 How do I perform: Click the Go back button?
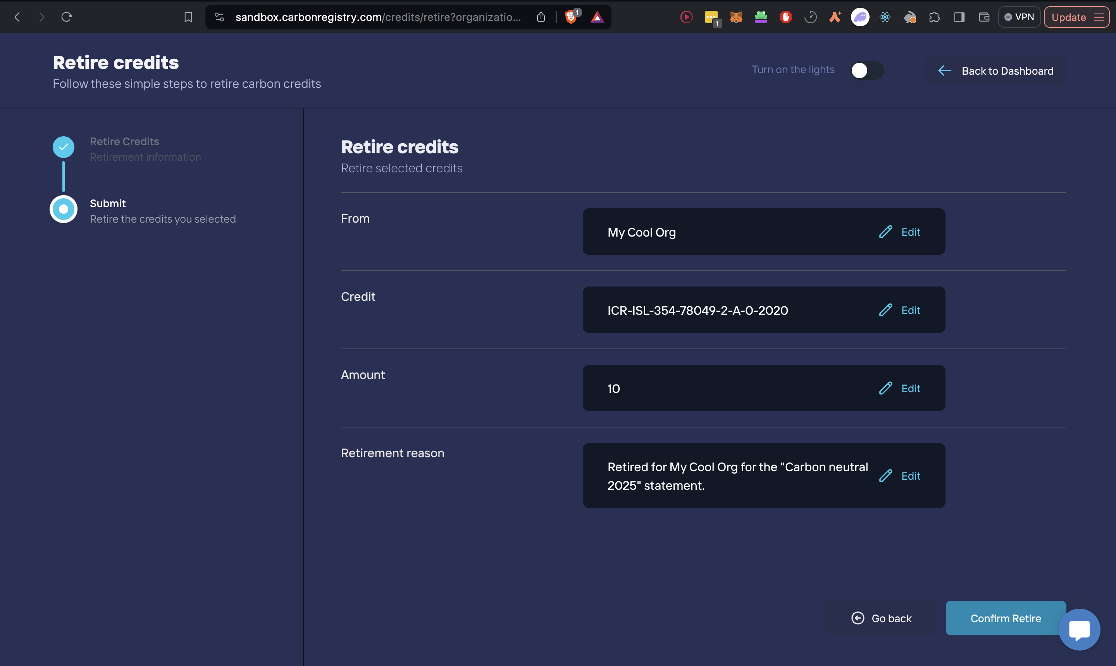[x=881, y=618]
